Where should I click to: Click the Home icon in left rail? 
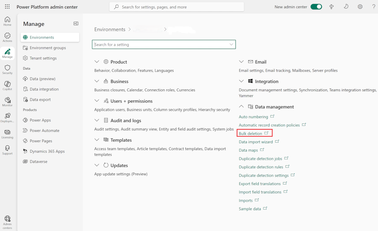(x=7, y=21)
